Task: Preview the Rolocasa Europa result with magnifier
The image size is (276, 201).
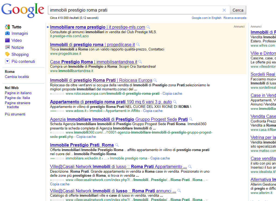Action: click(155, 80)
